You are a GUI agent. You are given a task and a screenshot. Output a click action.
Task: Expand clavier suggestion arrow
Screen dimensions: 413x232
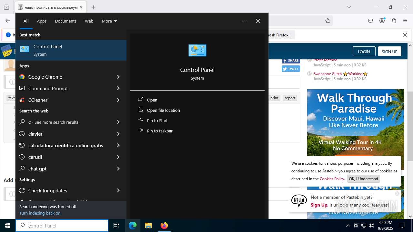pos(118,134)
